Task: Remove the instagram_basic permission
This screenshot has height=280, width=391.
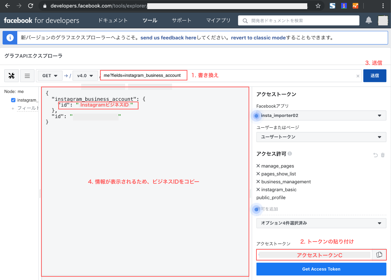Action: (258, 189)
